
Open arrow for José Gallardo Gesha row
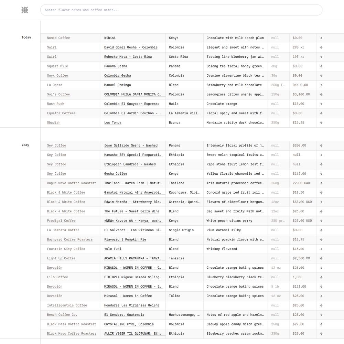point(321,146)
